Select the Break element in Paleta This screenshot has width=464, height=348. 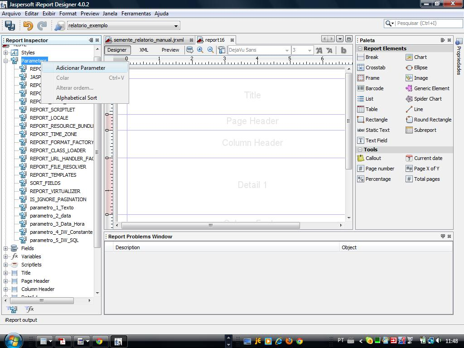click(368, 57)
